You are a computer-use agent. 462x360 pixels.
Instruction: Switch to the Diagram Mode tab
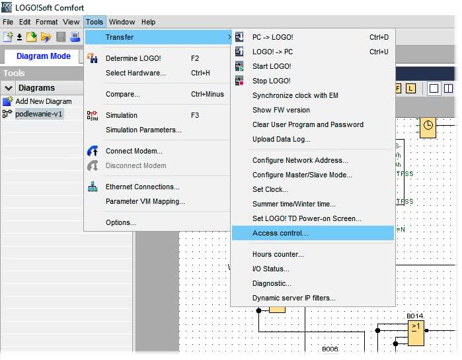[x=43, y=56]
